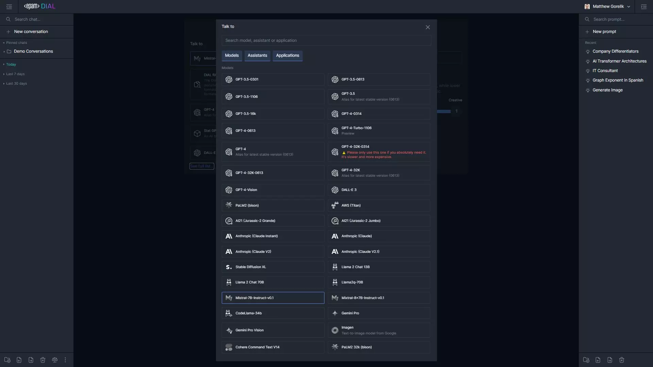This screenshot has height=367, width=653.
Task: Choose the CodeLlama-34b model
Action: click(273, 313)
